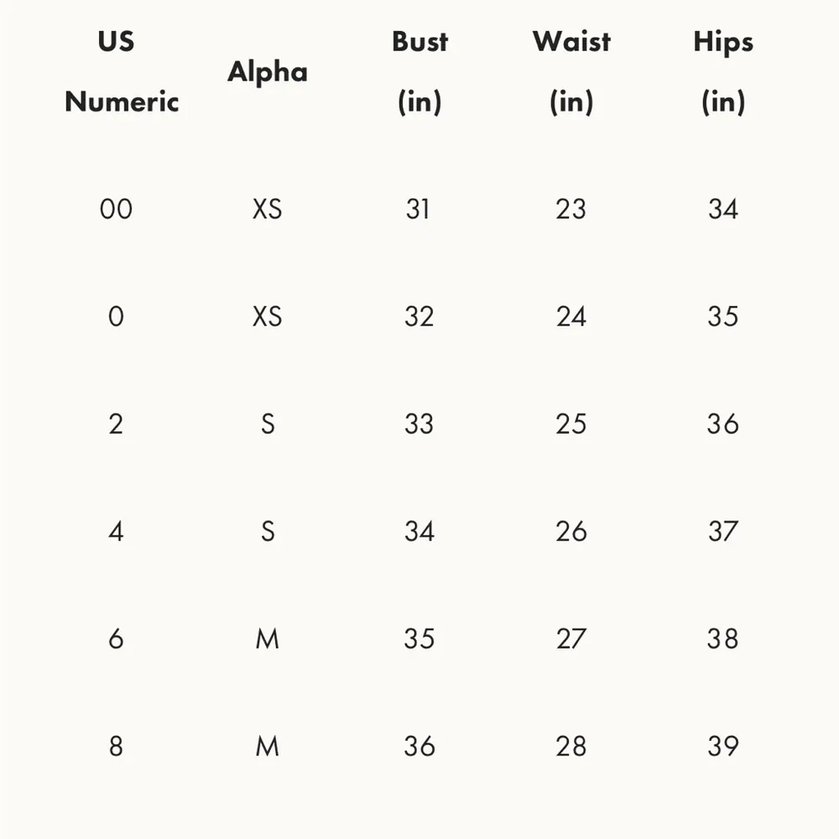Click the Bust (in) column header

[x=419, y=72]
